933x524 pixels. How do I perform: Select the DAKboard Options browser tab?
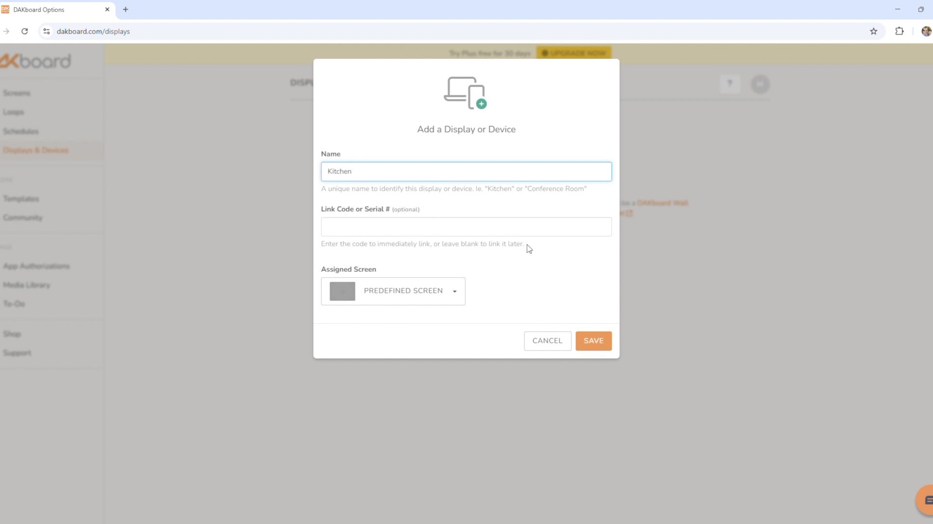tap(53, 10)
